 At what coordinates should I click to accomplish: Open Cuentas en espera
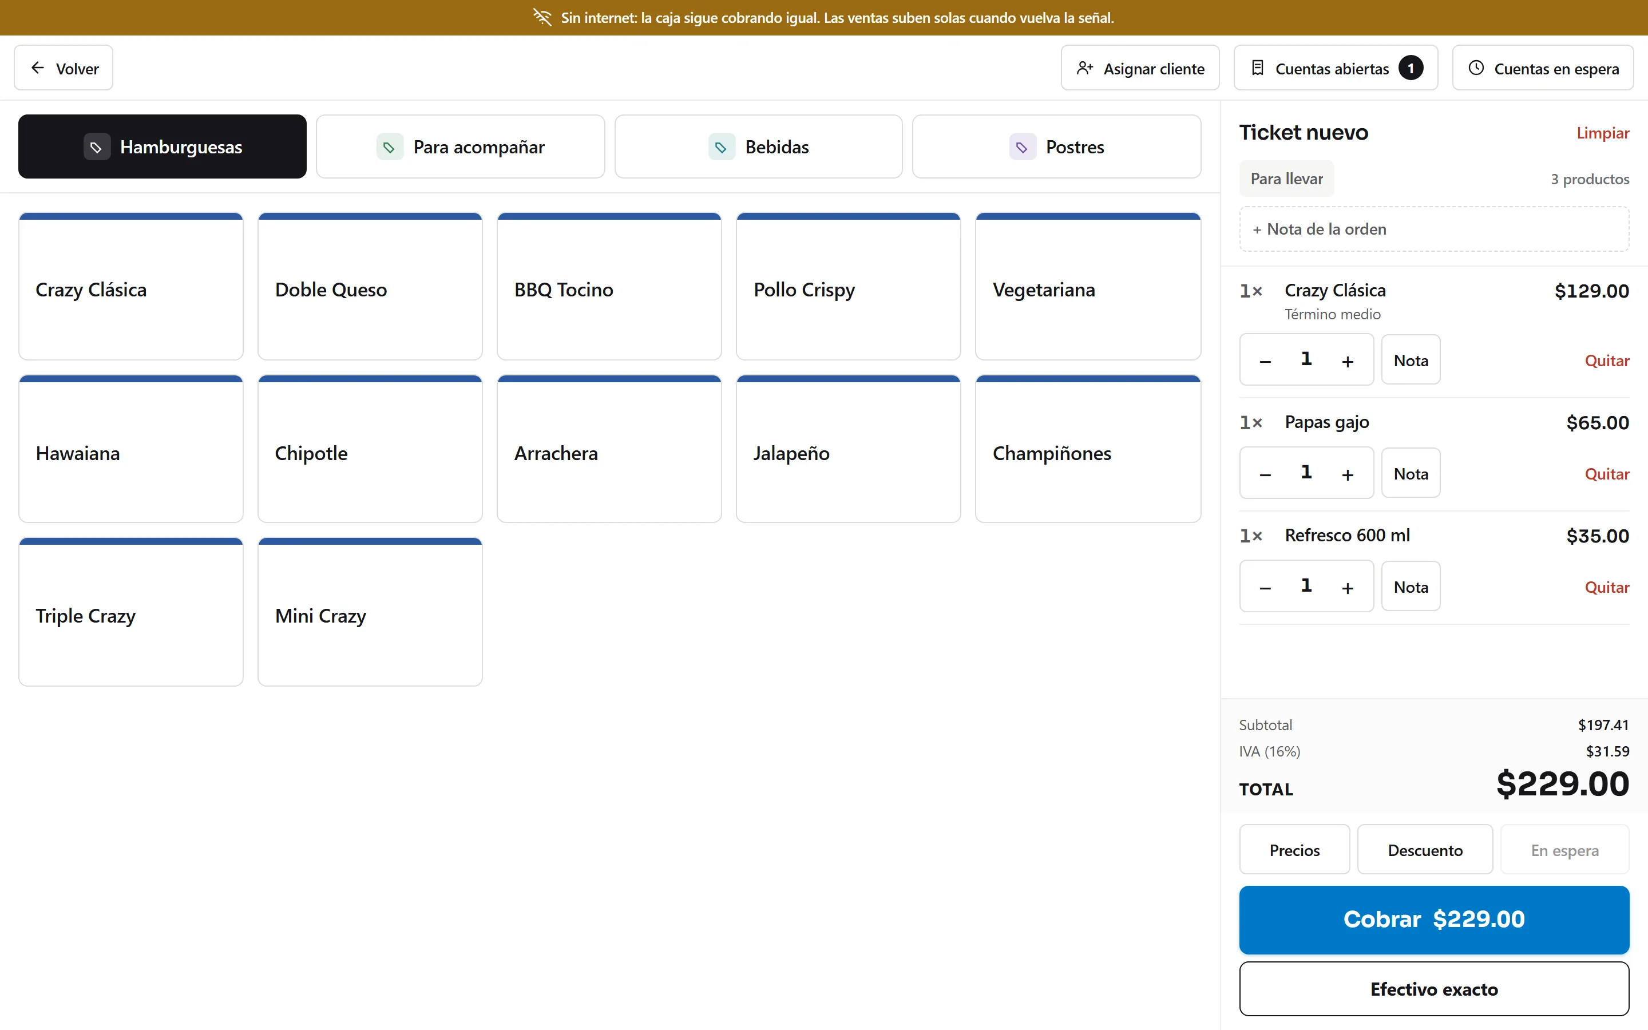tap(1543, 68)
